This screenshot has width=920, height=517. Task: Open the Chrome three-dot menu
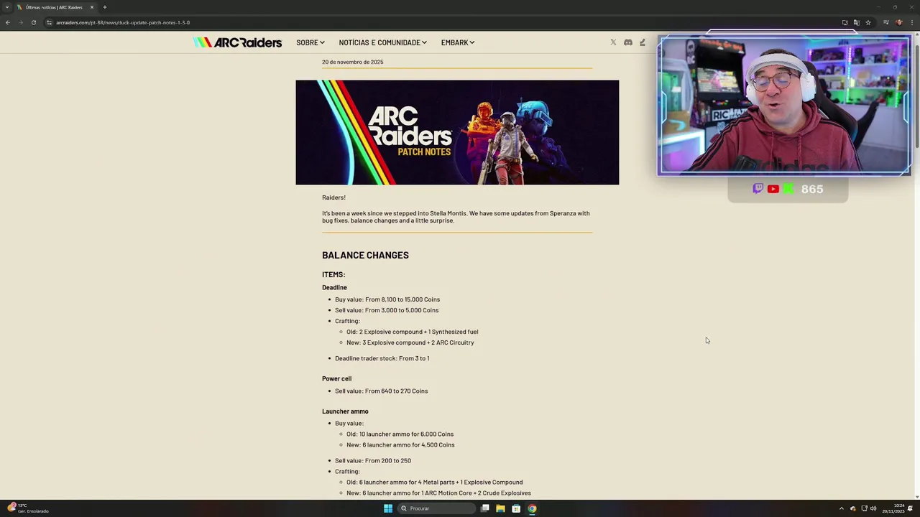click(911, 22)
